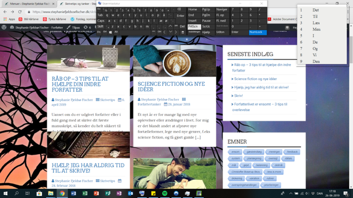
Task: Open Stephanie Fjeldsø Fischer - Forfatter admin menu
Action: tap(36, 28)
